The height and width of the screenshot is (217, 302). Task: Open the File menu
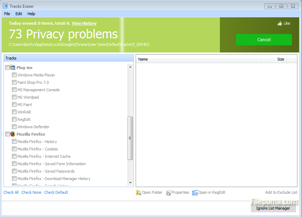click(x=7, y=14)
